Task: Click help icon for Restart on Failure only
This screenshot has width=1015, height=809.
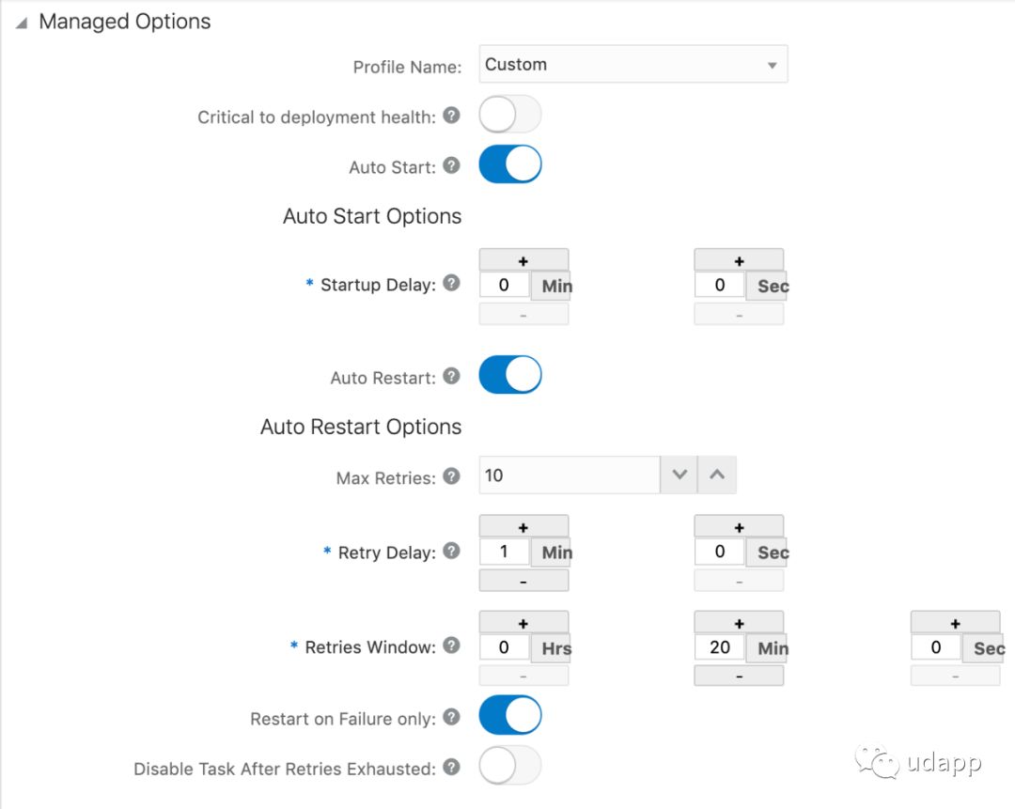Action: (451, 717)
